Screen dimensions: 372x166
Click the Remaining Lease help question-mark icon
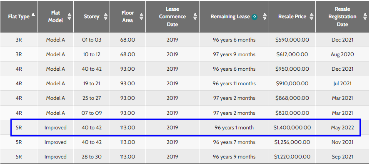255,17
